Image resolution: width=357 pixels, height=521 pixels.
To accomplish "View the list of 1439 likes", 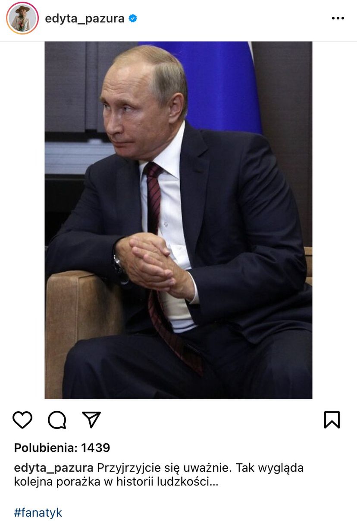I will (62, 448).
